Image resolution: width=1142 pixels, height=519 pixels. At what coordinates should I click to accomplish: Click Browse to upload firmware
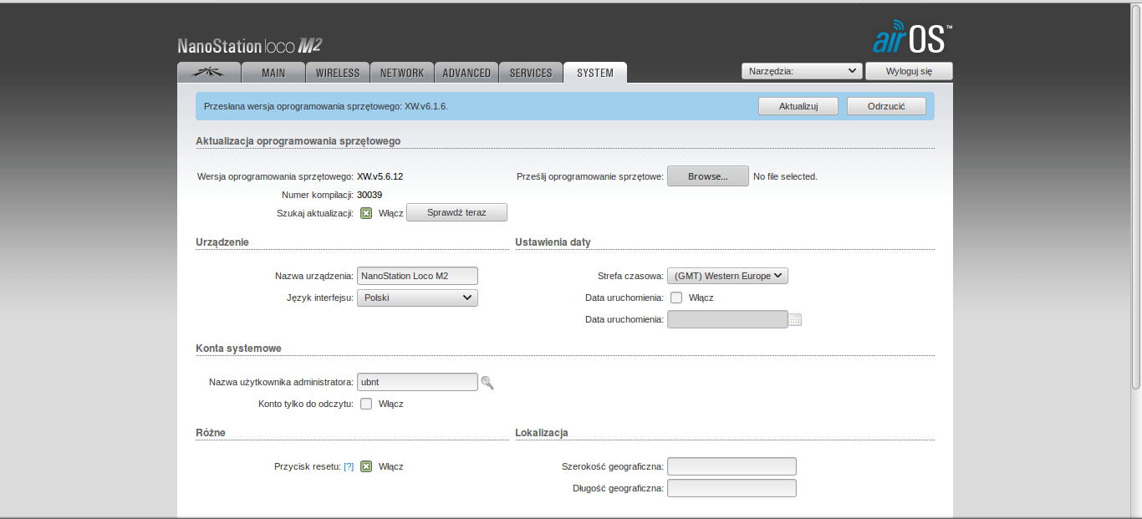(x=707, y=176)
